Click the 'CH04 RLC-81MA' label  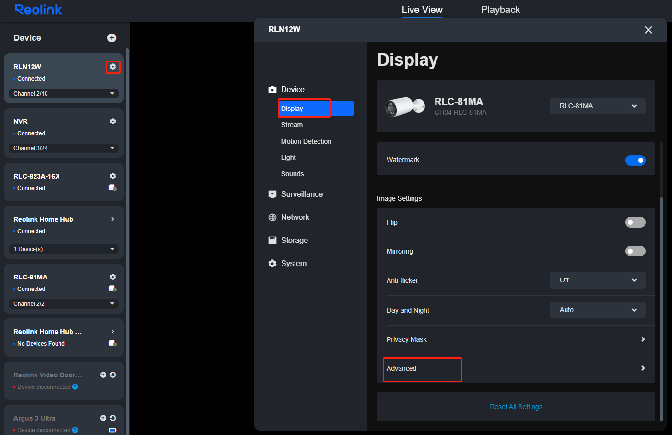pyautogui.click(x=460, y=112)
